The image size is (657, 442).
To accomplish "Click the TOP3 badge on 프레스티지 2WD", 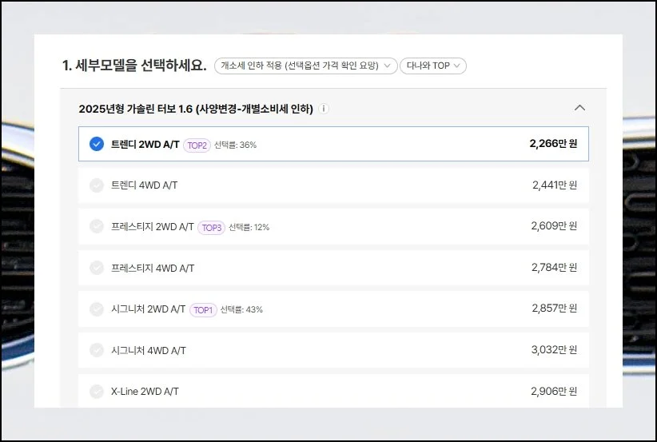I will (x=211, y=227).
